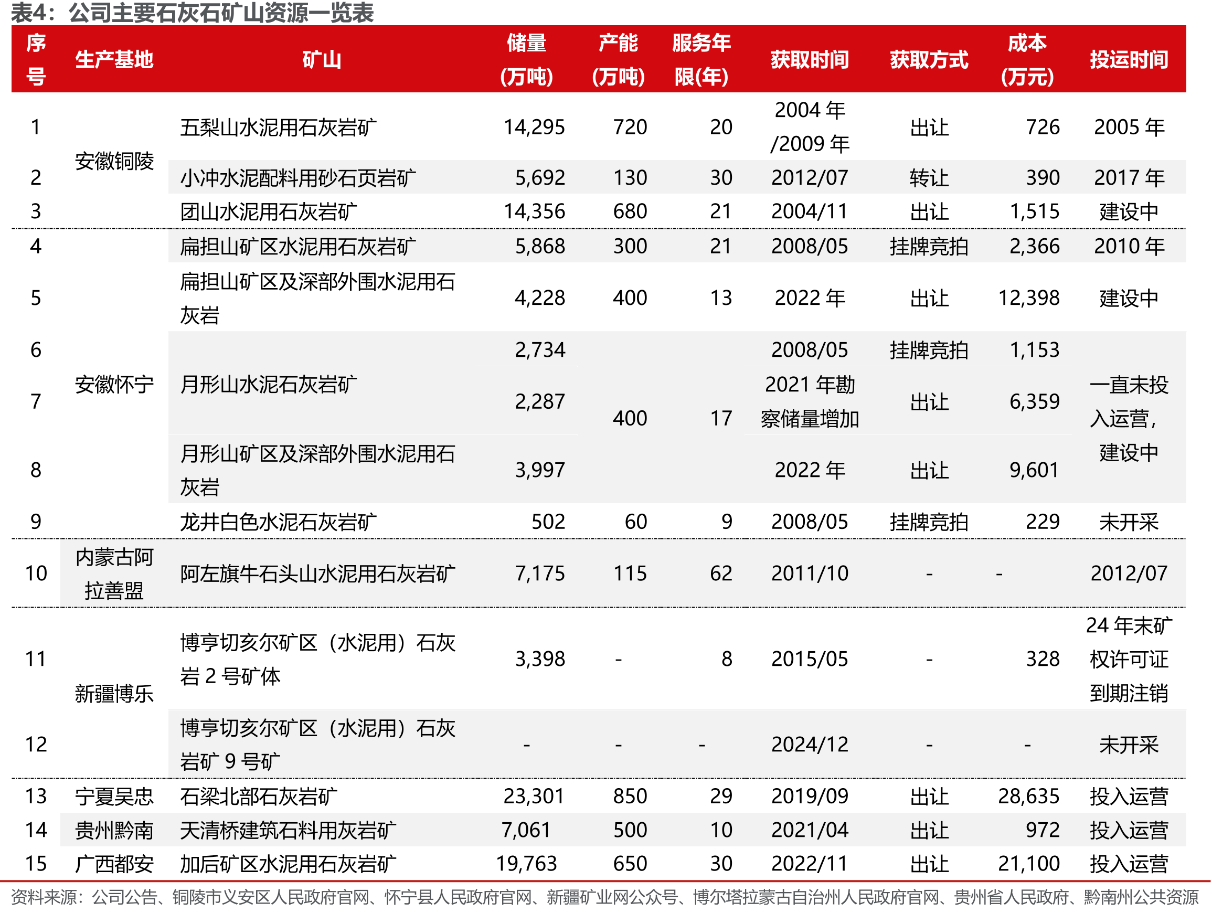Click the '服务年限(年)' column header
Screen dimensions: 1212x913
point(701,59)
